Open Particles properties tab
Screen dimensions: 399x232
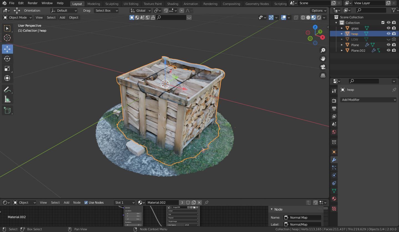[x=334, y=168]
